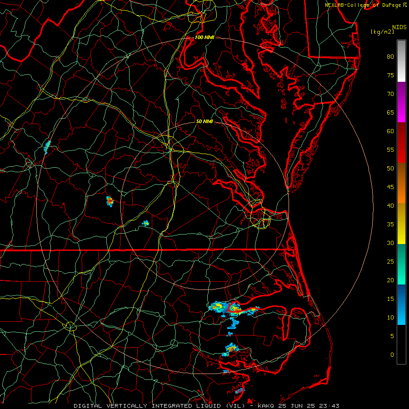Click the 55 value on the VIL scale
This screenshot has height=409, width=409.
coord(390,150)
